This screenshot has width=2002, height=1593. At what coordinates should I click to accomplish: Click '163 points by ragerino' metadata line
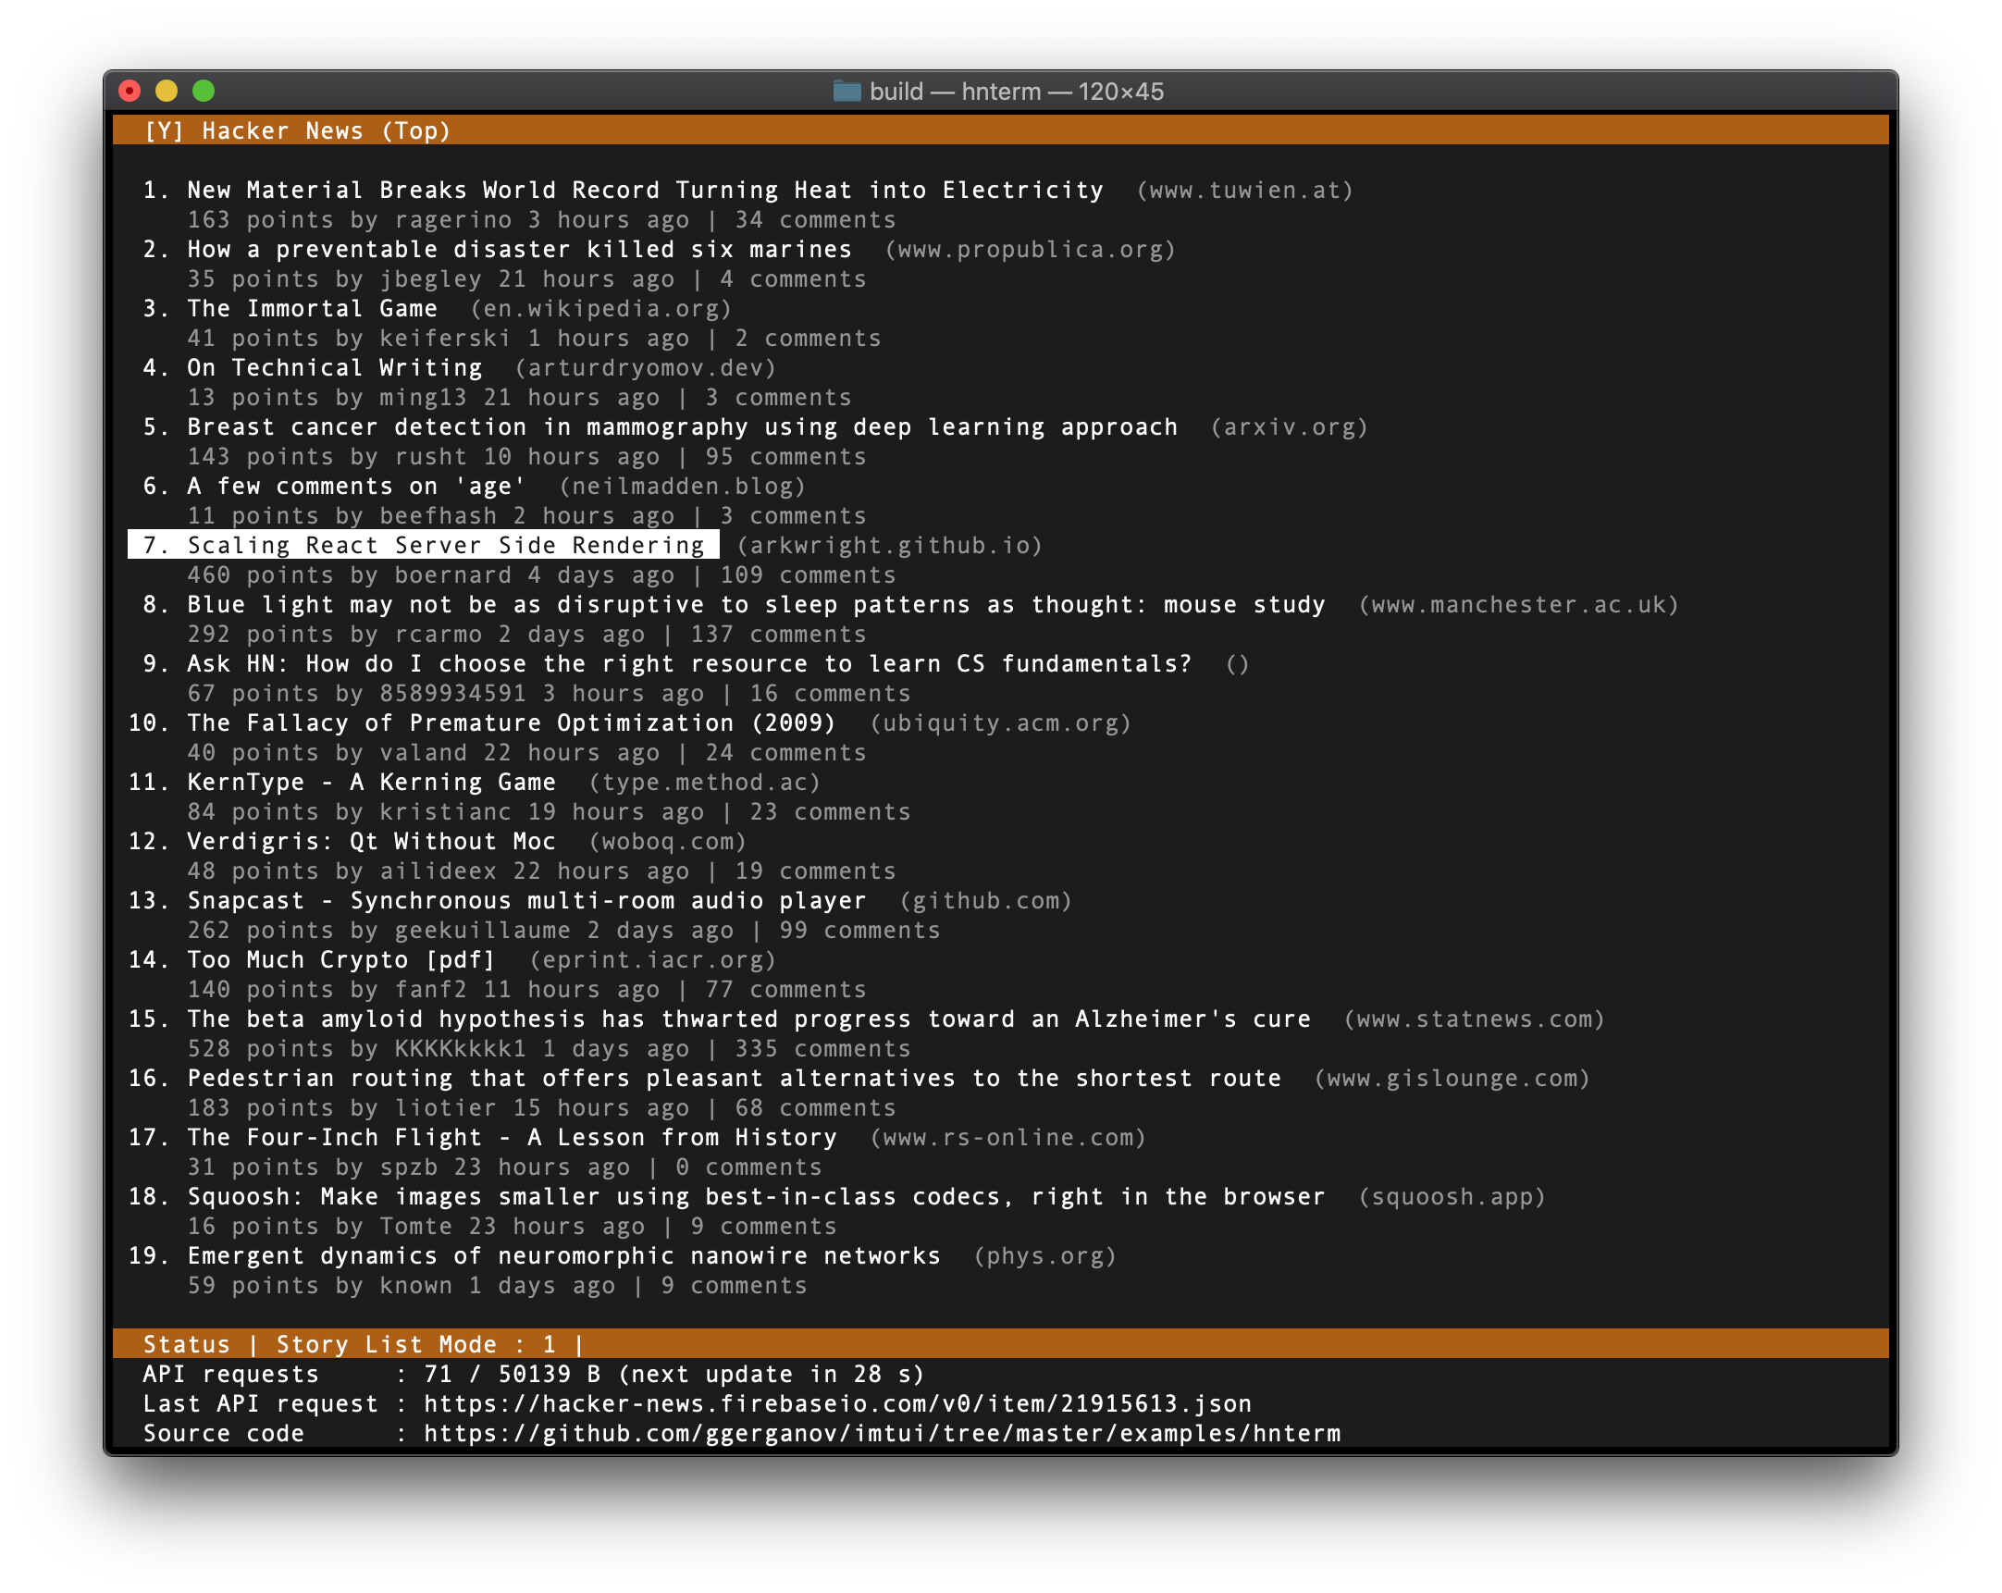pos(541,220)
